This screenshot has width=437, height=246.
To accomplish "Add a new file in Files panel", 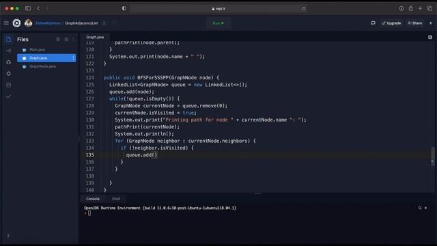I will [x=58, y=40].
